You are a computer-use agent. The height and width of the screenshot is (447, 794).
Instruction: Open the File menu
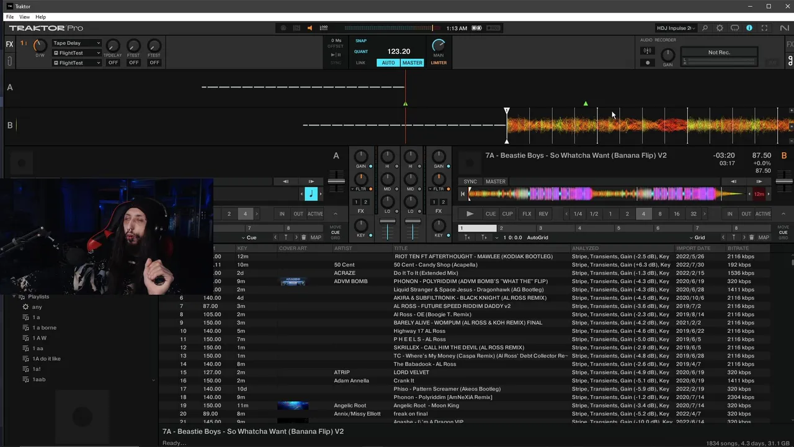click(x=10, y=17)
